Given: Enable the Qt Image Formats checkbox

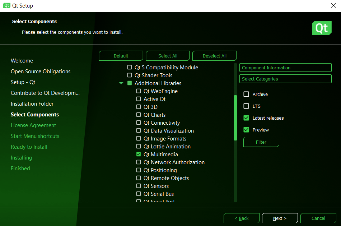Looking at the screenshot, I should (139, 138).
